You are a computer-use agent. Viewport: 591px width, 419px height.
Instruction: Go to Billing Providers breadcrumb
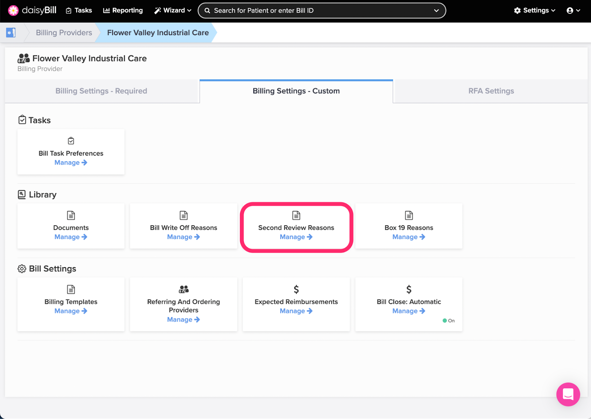coord(64,33)
